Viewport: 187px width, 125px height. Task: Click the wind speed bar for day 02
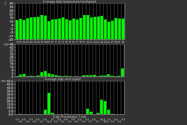click(x=24, y=75)
